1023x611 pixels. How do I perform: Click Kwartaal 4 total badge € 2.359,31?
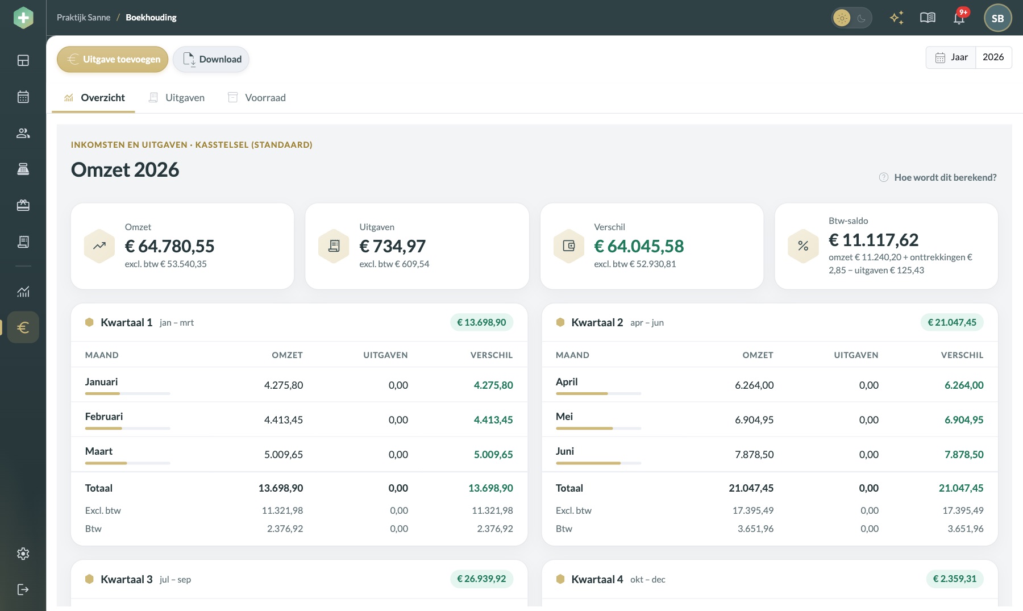pyautogui.click(x=955, y=579)
